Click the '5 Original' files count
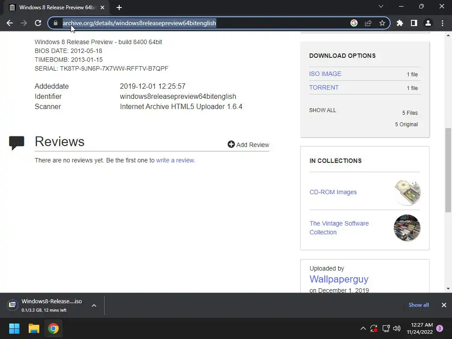The image size is (452, 339). tap(406, 124)
